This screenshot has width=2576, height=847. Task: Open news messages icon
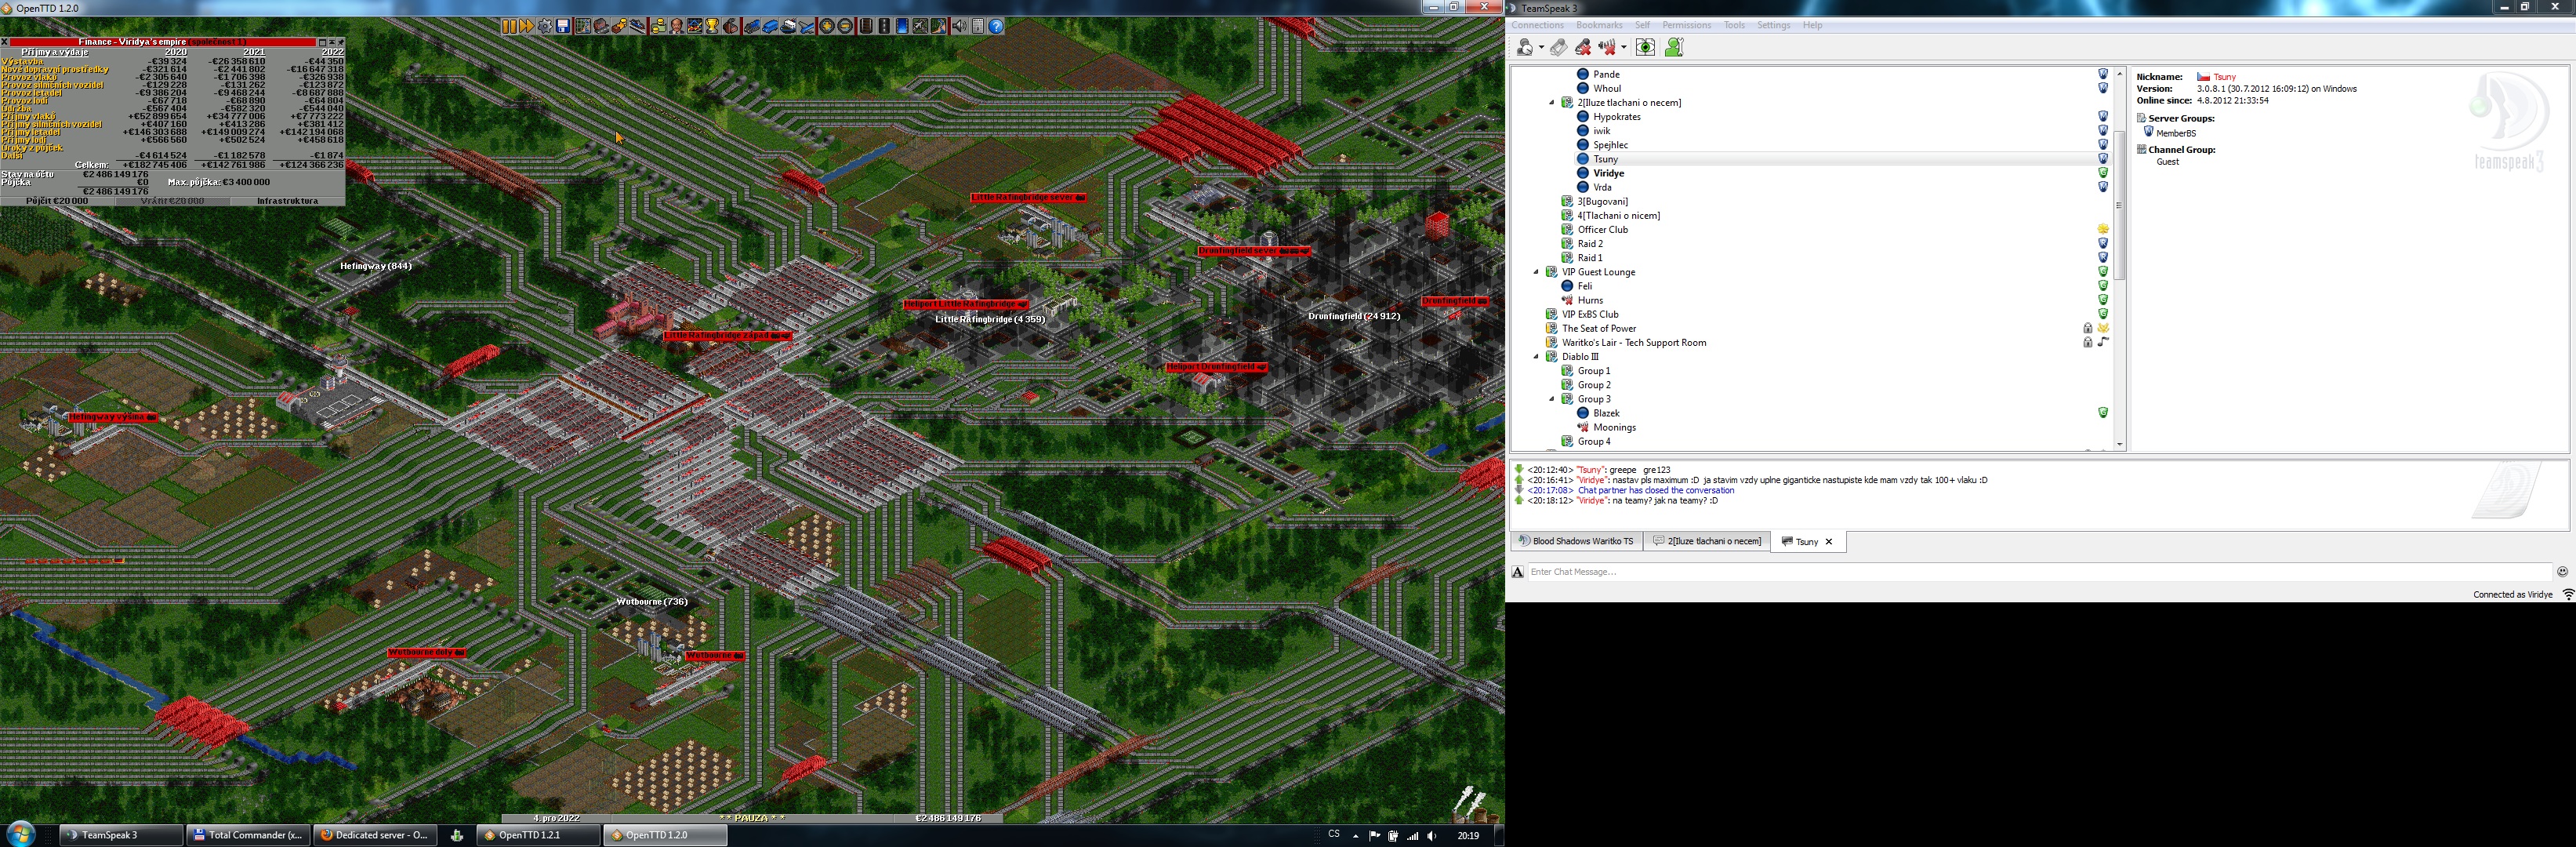point(978,26)
